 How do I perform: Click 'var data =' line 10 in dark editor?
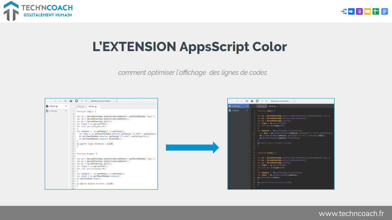click(x=296, y=133)
